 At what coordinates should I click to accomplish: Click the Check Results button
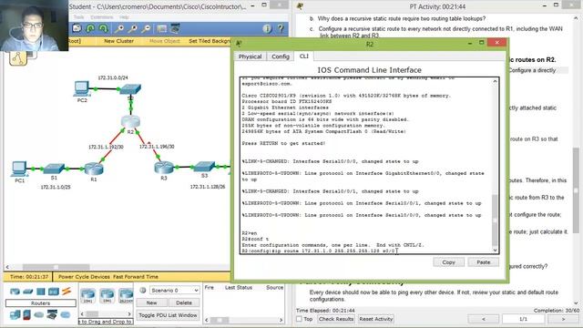(x=336, y=319)
